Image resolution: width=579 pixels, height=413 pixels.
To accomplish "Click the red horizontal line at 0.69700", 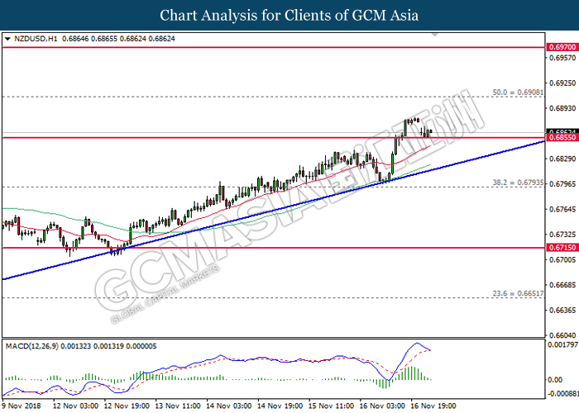I will click(248, 48).
